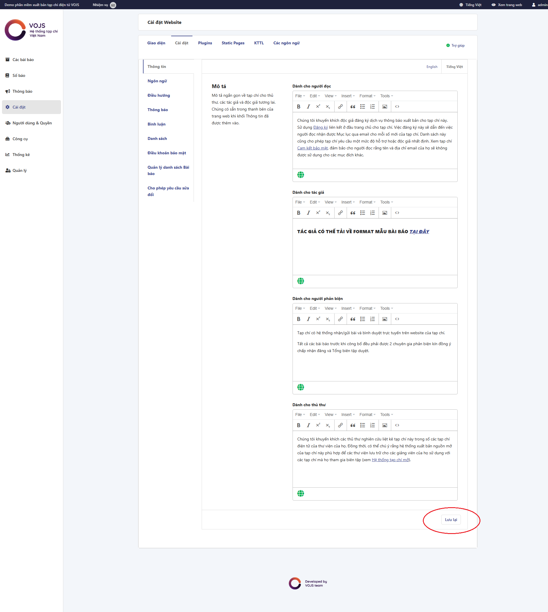Switch to English language tab
The width and height of the screenshot is (548, 612).
tap(431, 67)
